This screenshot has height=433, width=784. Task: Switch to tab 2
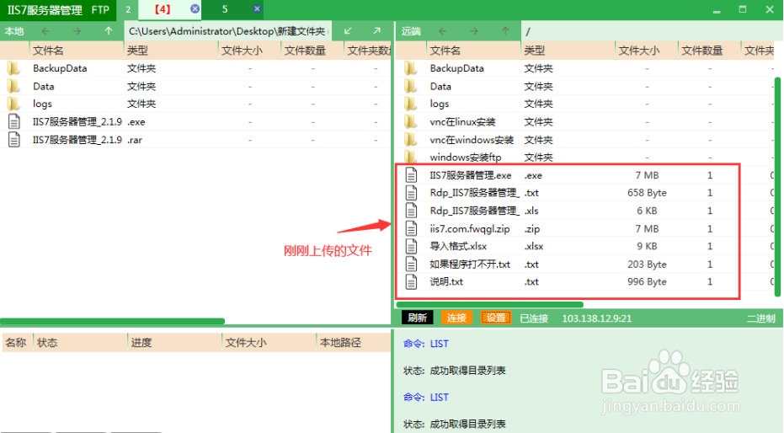click(x=128, y=9)
